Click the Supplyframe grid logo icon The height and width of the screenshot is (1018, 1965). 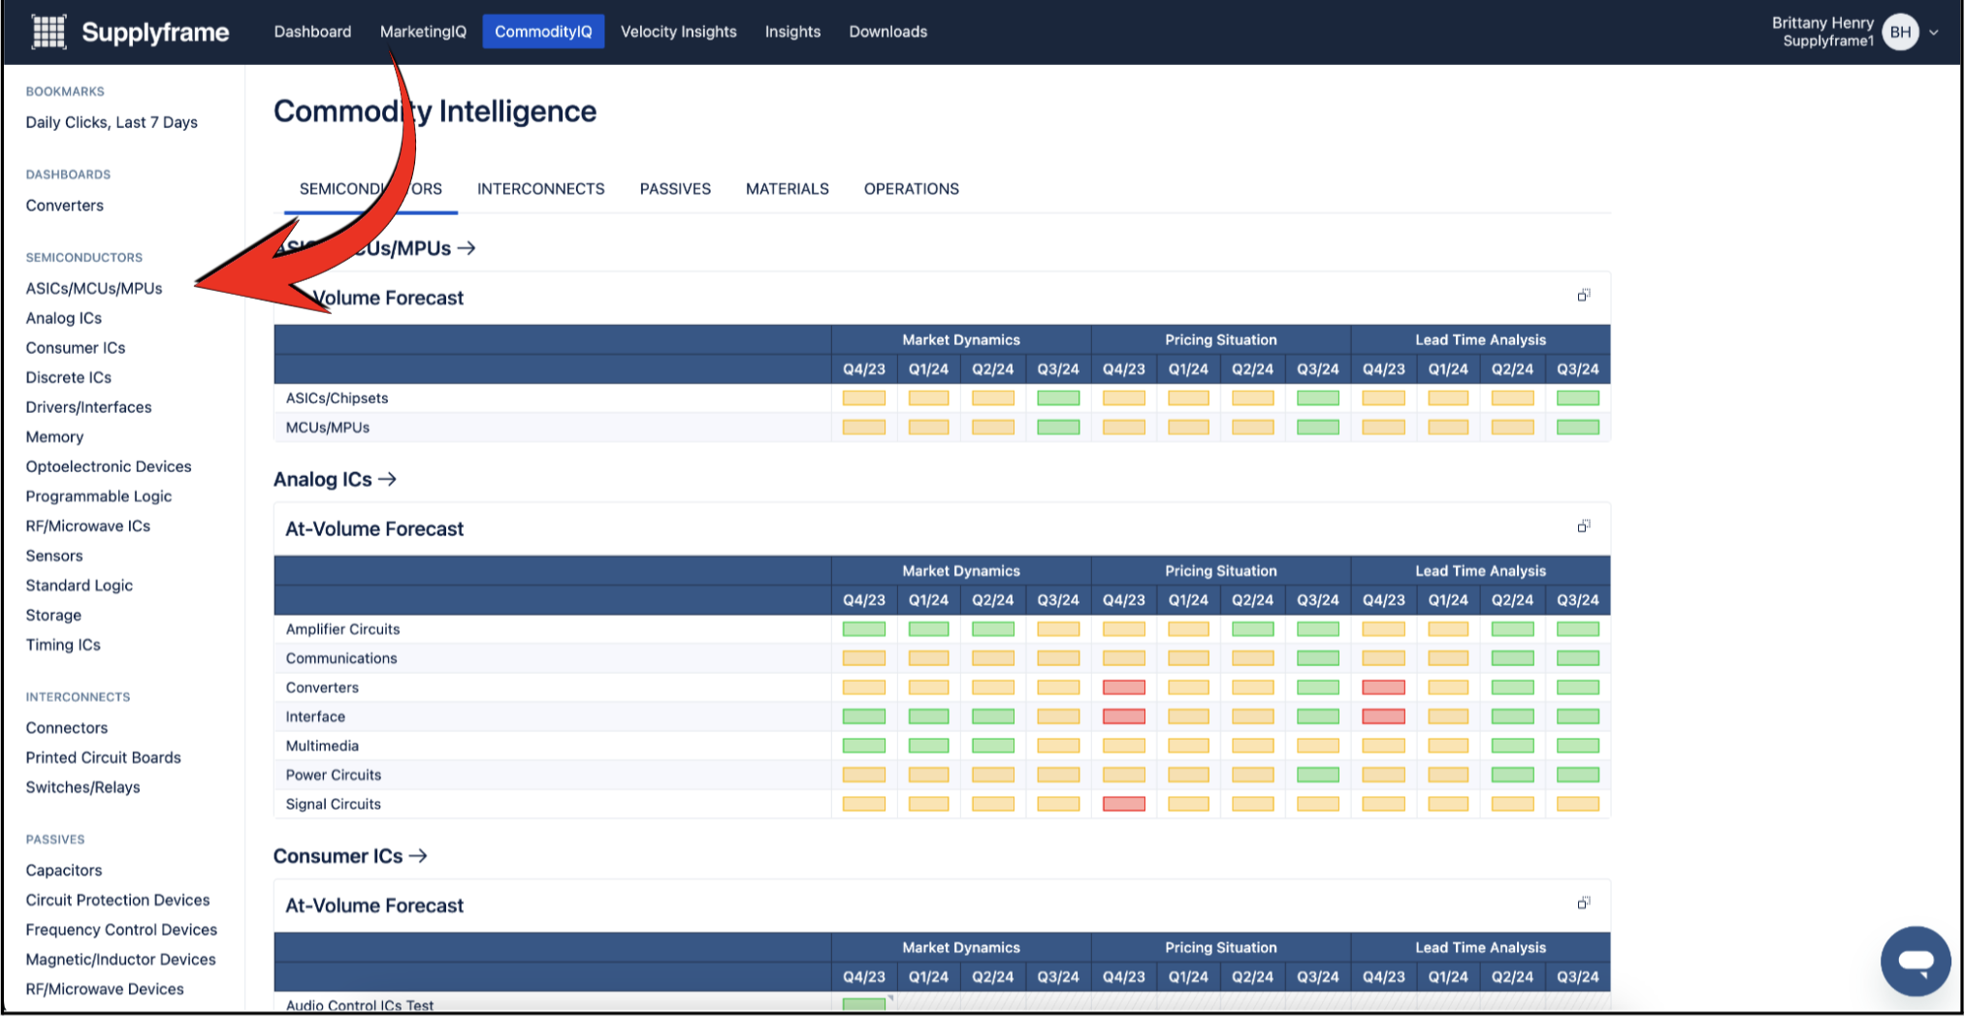[48, 32]
